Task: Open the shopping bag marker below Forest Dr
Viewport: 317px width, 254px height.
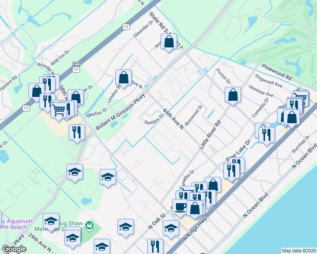Action: tap(233, 95)
